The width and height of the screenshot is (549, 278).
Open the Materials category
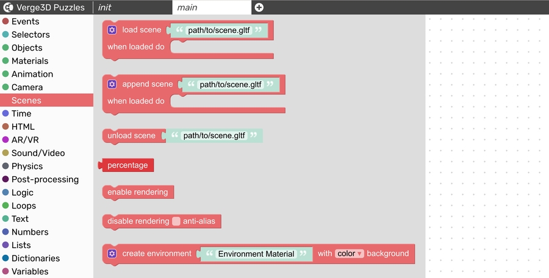29,61
